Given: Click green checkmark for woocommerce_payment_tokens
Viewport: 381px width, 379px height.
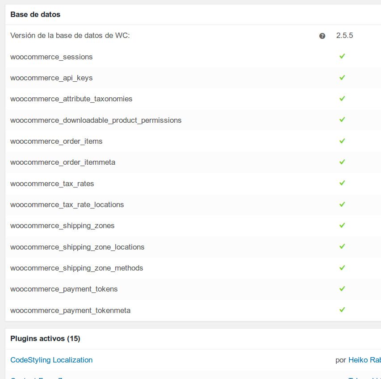Looking at the screenshot, I should 342,289.
